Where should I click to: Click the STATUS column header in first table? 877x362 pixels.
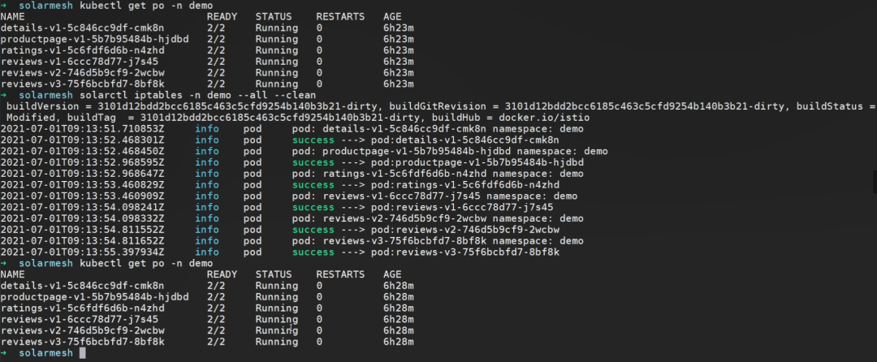pyautogui.click(x=274, y=17)
